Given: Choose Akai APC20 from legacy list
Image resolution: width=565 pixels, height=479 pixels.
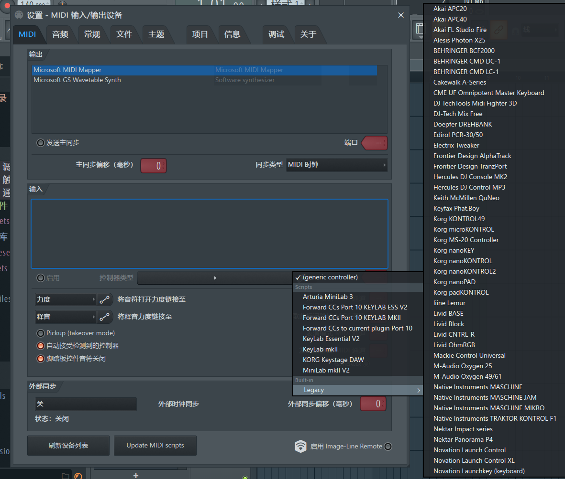Looking at the screenshot, I should point(494,9).
